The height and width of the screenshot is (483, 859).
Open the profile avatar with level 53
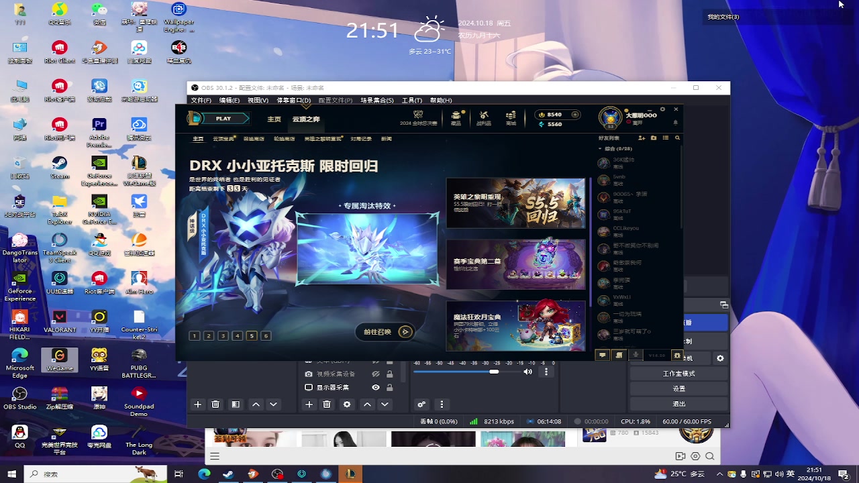click(610, 118)
